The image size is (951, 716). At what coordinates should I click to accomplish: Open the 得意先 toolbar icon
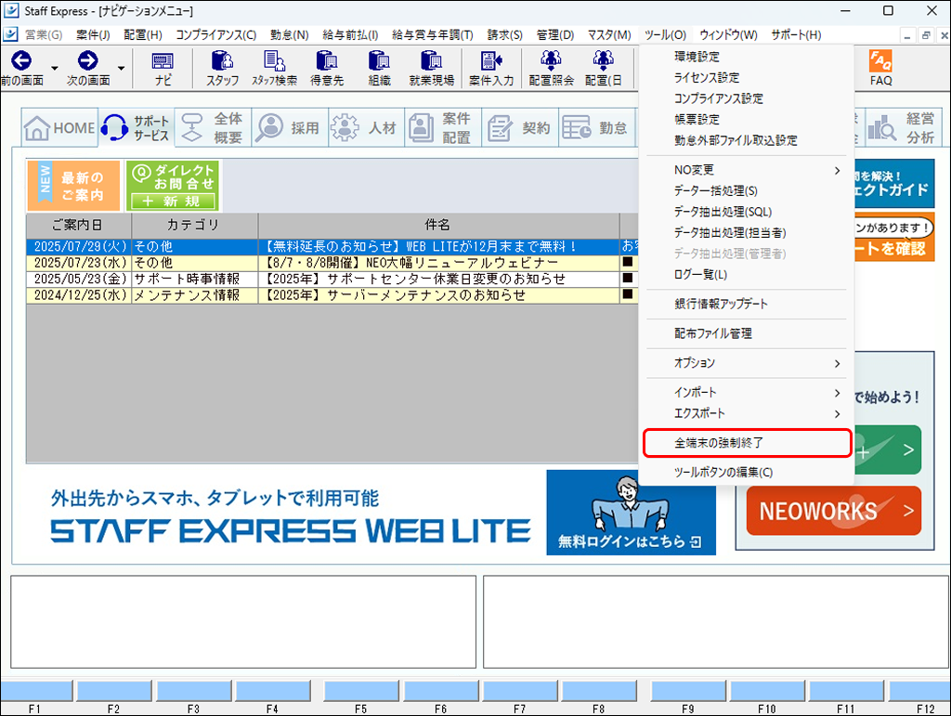click(x=327, y=69)
